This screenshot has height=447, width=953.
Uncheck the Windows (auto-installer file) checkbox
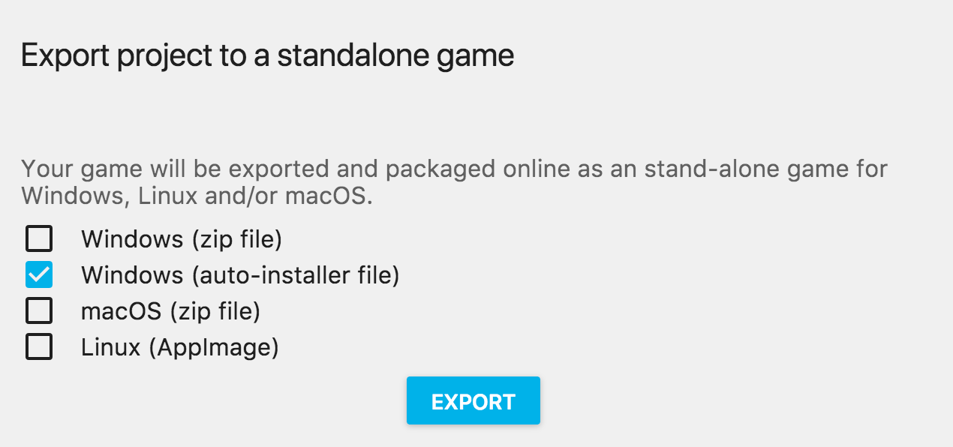[39, 275]
